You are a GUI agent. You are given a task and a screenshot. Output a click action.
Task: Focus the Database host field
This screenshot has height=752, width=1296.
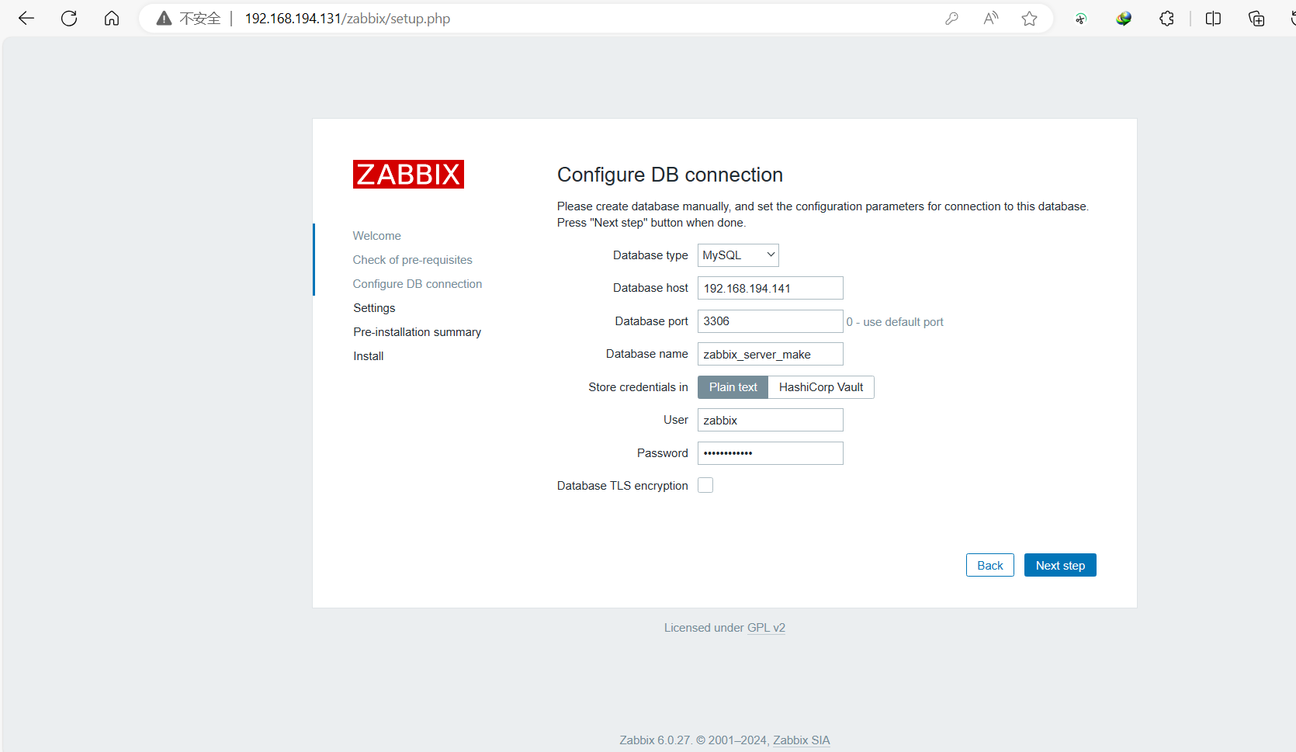tap(771, 288)
